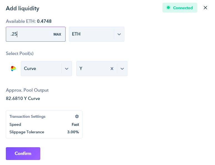The width and height of the screenshot is (215, 165).
Task: Click the Transaction Settings heading
Action: (27, 116)
